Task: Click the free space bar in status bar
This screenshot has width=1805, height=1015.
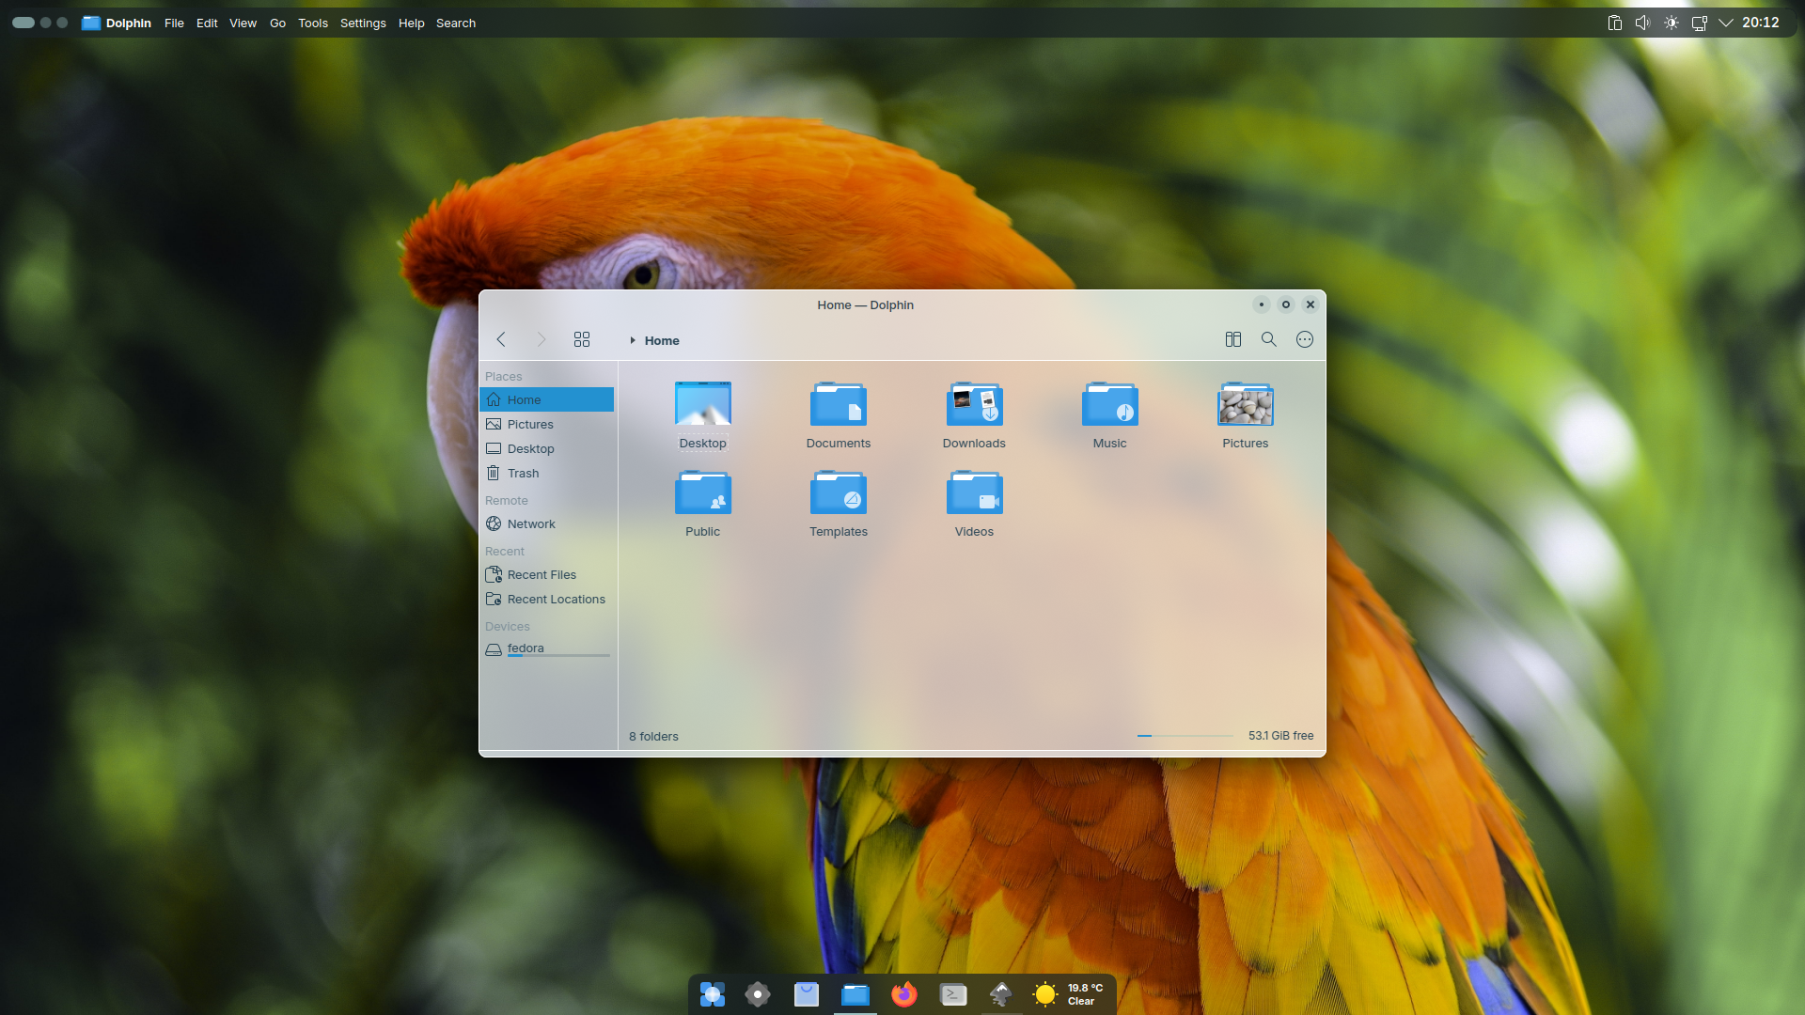Action: 1185,736
